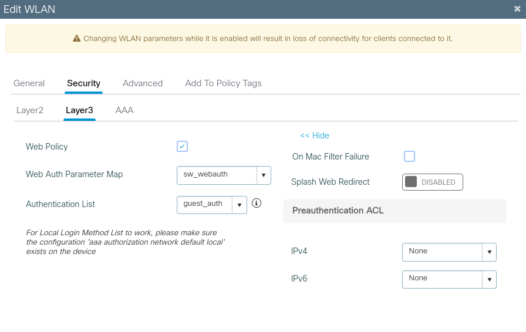The height and width of the screenshot is (332, 526).
Task: Select the Security tab
Action: (x=83, y=83)
